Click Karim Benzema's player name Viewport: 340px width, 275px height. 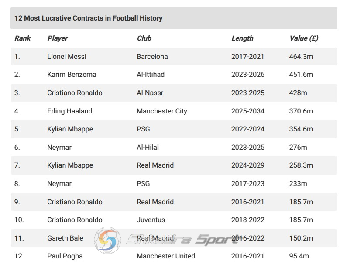(x=72, y=75)
